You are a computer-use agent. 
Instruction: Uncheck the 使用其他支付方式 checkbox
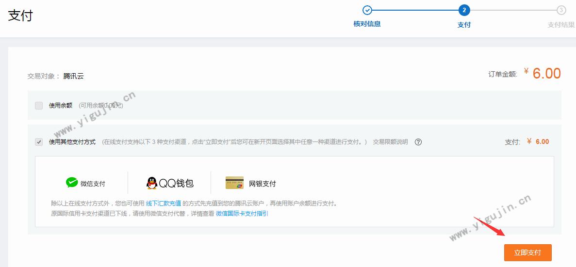38,142
